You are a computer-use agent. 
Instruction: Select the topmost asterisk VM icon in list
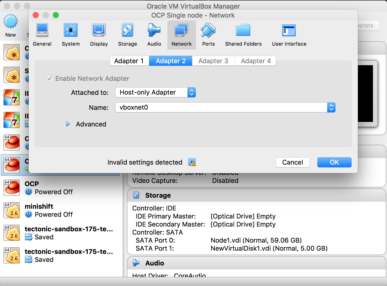(12, 52)
